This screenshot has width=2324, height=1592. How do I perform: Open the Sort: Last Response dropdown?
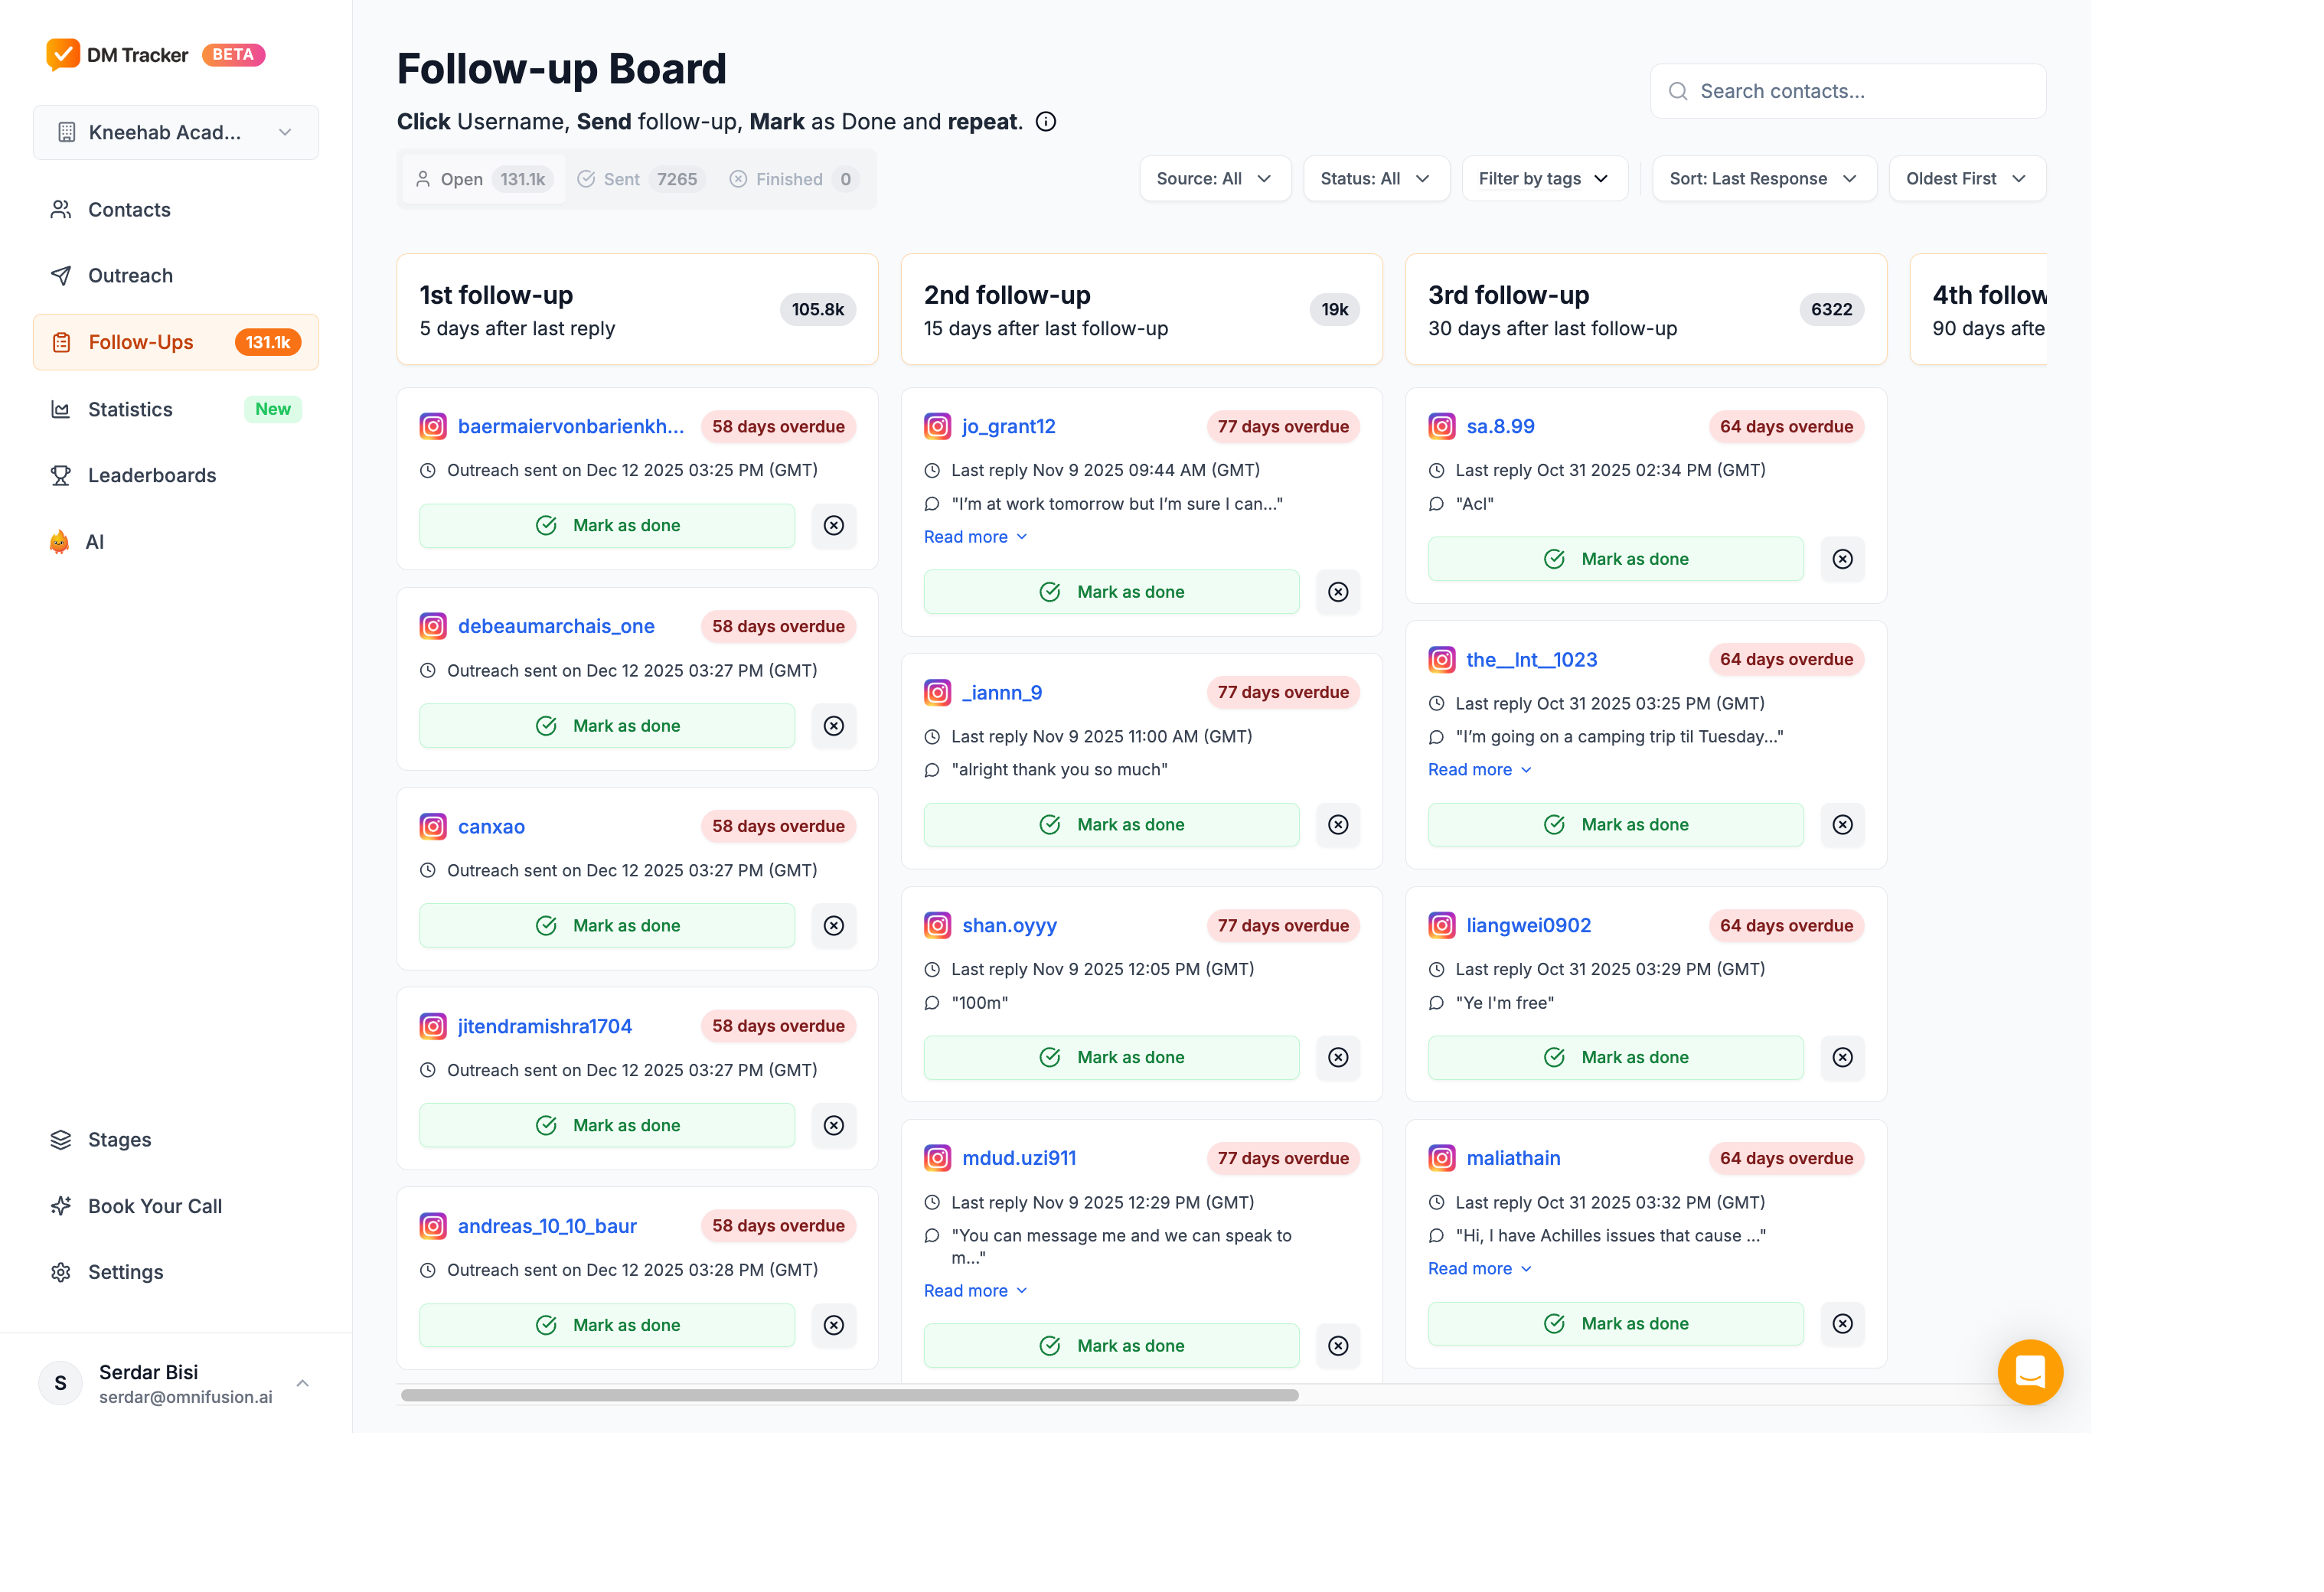pyautogui.click(x=1764, y=179)
